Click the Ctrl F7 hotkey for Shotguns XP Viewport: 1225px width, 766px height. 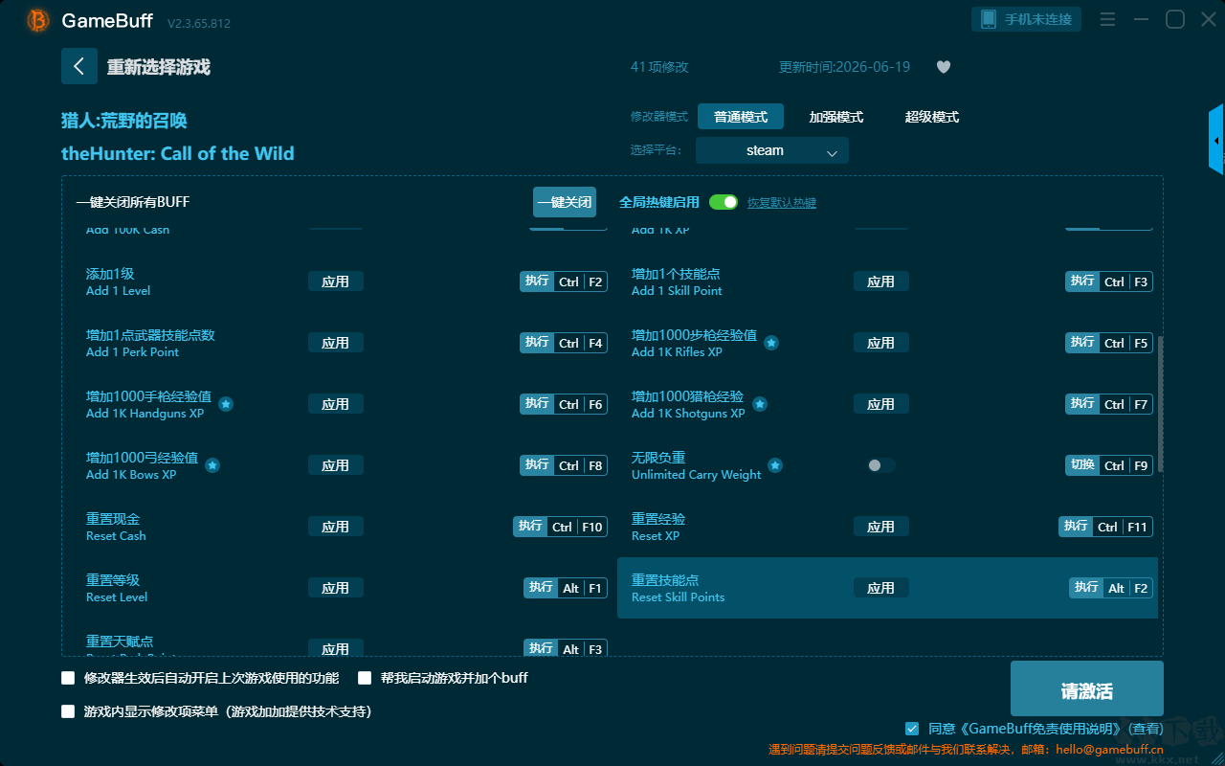1109,404
